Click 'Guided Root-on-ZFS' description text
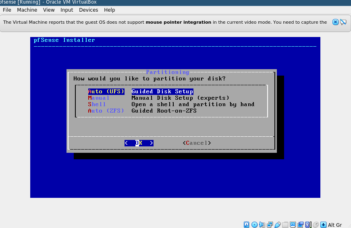This screenshot has height=228, width=351. tap(164, 111)
